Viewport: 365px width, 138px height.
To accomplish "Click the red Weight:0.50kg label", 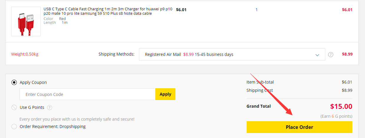I will tap(25, 54).
